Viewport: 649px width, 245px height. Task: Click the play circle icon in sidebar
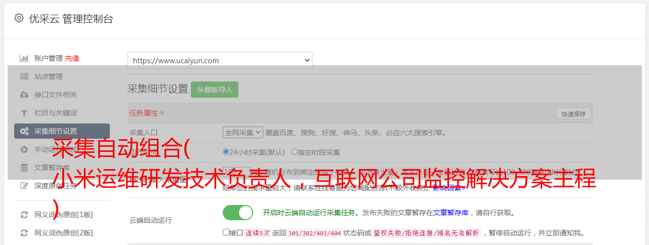(x=24, y=149)
